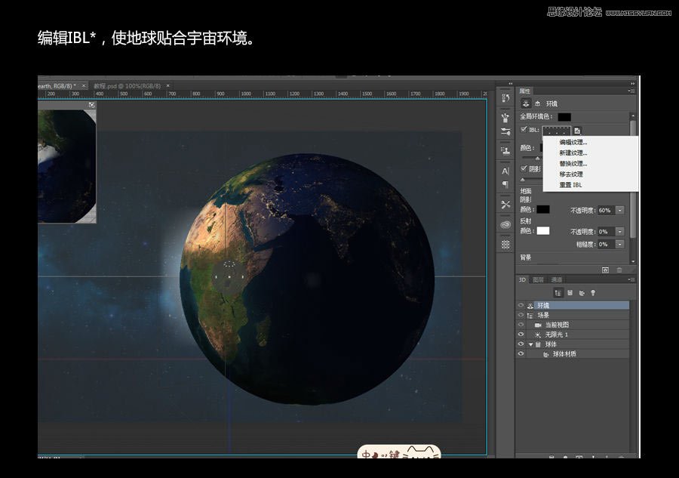679x478 pixels.
Task: Open the Character panel icon
Action: click(x=505, y=171)
